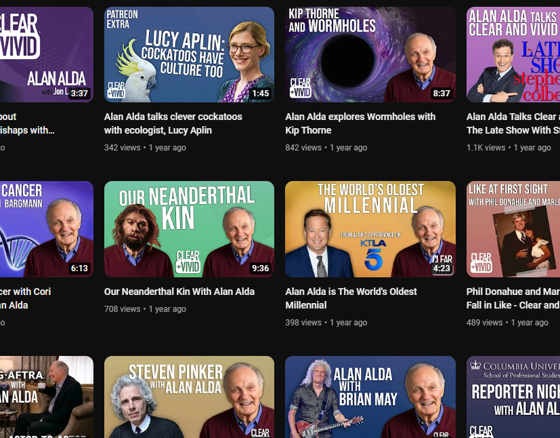Viewport: 560px width, 438px height.
Task: Open the Our Neanderthal Kin thumbnail
Action: [x=190, y=229]
